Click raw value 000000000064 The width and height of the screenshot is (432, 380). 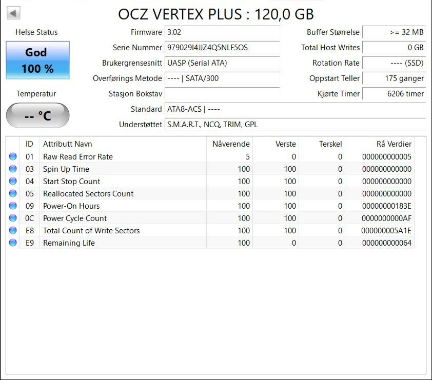coord(386,243)
